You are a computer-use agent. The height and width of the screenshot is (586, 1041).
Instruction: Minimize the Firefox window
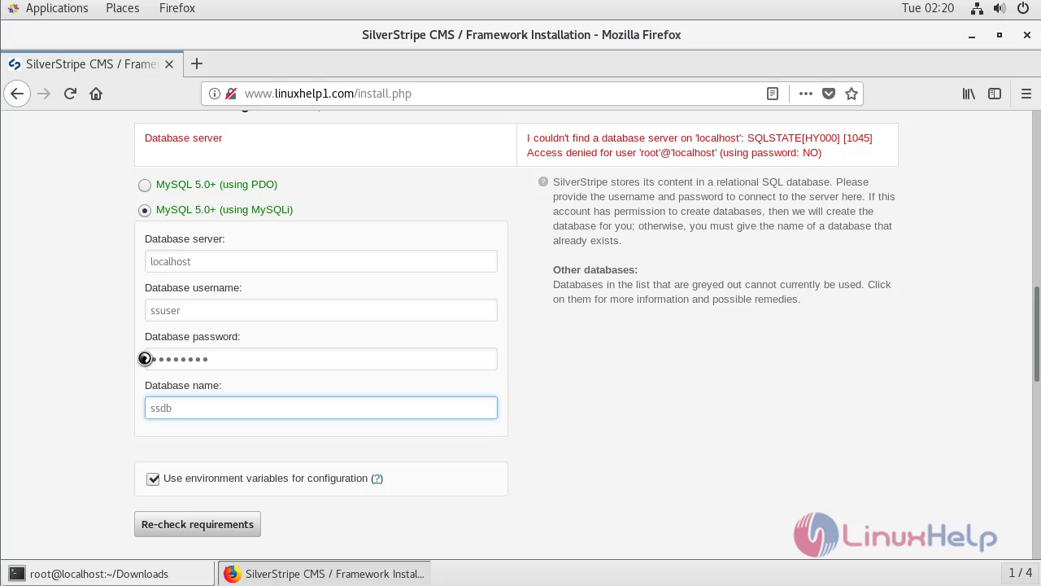(x=972, y=35)
